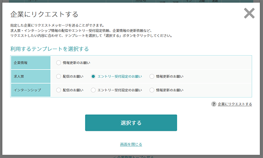263x158 pixels.
Task: Click the 利用するテンプレートを選択する heading
Action: (49, 49)
